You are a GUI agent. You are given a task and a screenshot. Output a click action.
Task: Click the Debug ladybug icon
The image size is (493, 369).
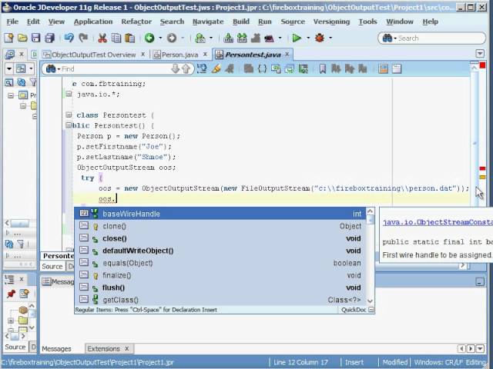320,38
